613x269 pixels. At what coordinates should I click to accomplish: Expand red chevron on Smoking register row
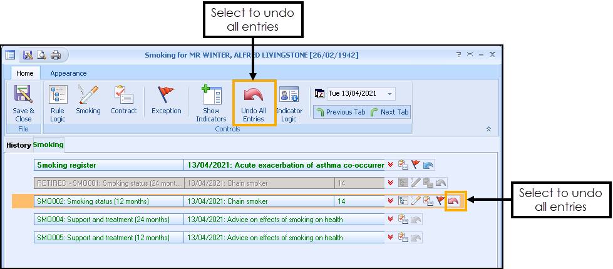391,165
